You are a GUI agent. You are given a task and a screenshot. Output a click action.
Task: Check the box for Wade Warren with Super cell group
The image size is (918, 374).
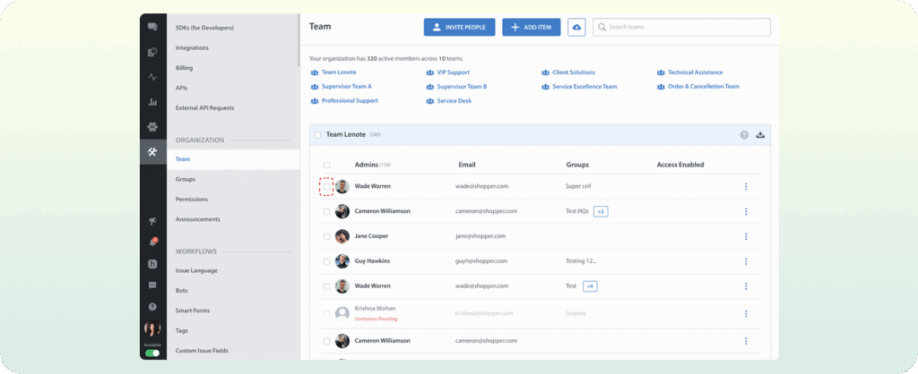click(x=326, y=187)
